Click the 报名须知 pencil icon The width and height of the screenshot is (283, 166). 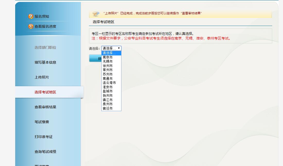coord(31,16)
